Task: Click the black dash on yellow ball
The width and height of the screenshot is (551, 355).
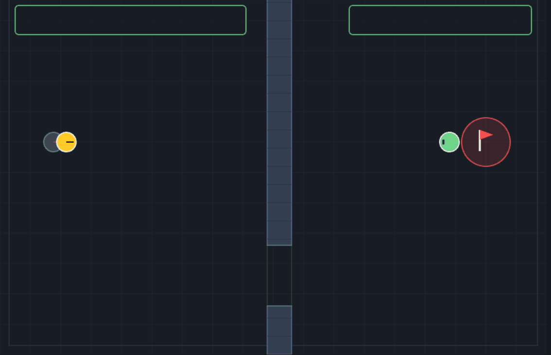Action: point(70,142)
